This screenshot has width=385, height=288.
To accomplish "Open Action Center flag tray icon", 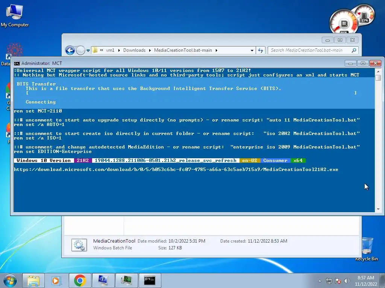I will [338, 281].
